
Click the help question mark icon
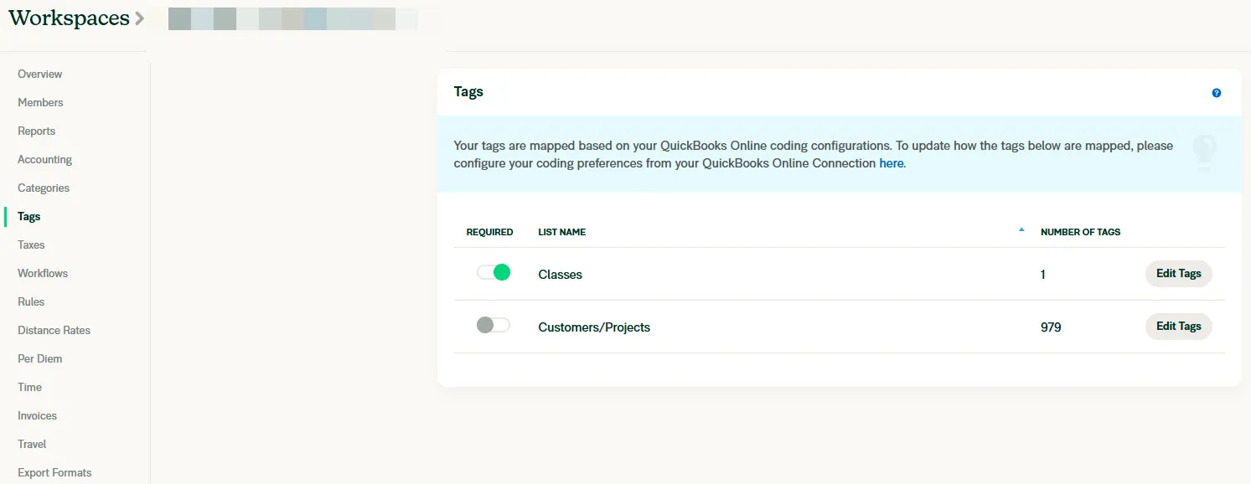tap(1217, 93)
